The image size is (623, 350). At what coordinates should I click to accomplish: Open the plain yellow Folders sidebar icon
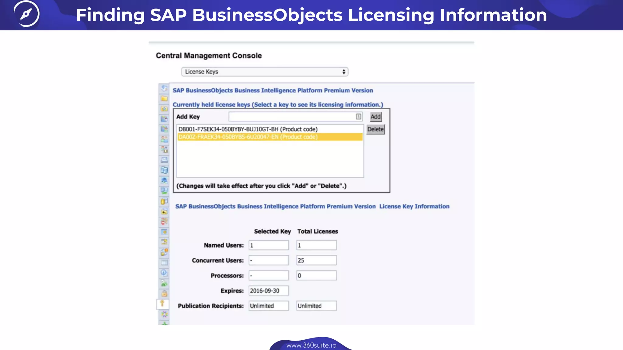point(164,98)
